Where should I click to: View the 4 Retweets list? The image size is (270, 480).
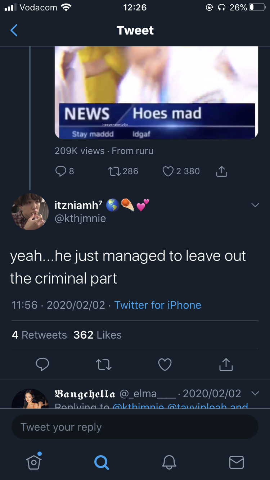pyautogui.click(x=39, y=335)
